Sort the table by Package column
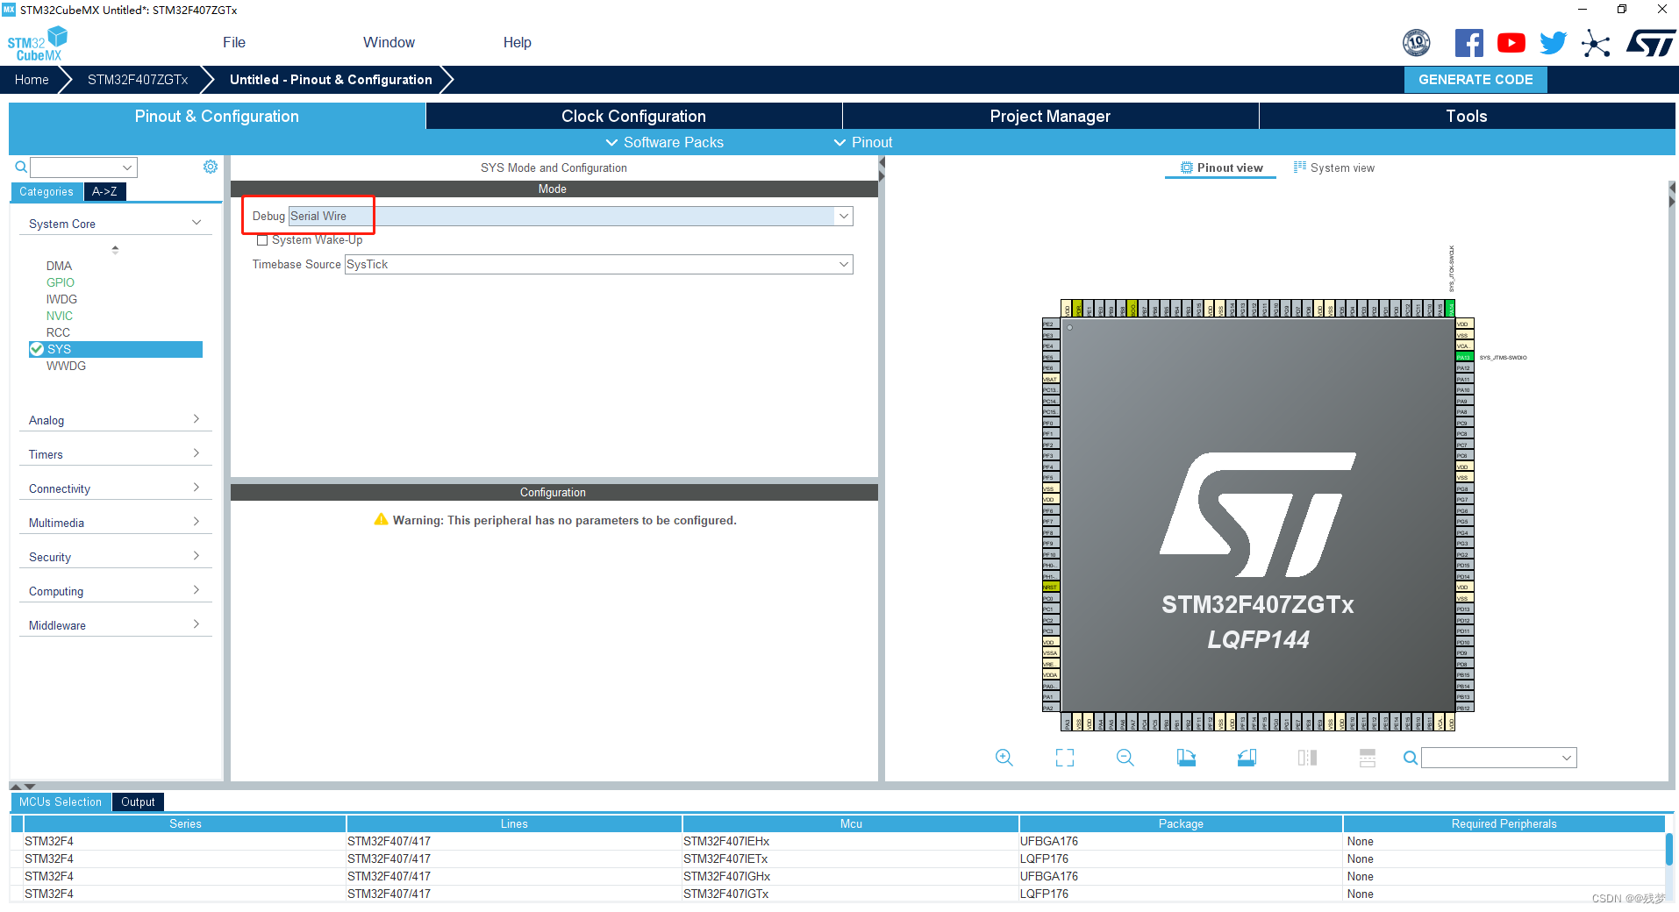The height and width of the screenshot is (912, 1679). point(1181,823)
